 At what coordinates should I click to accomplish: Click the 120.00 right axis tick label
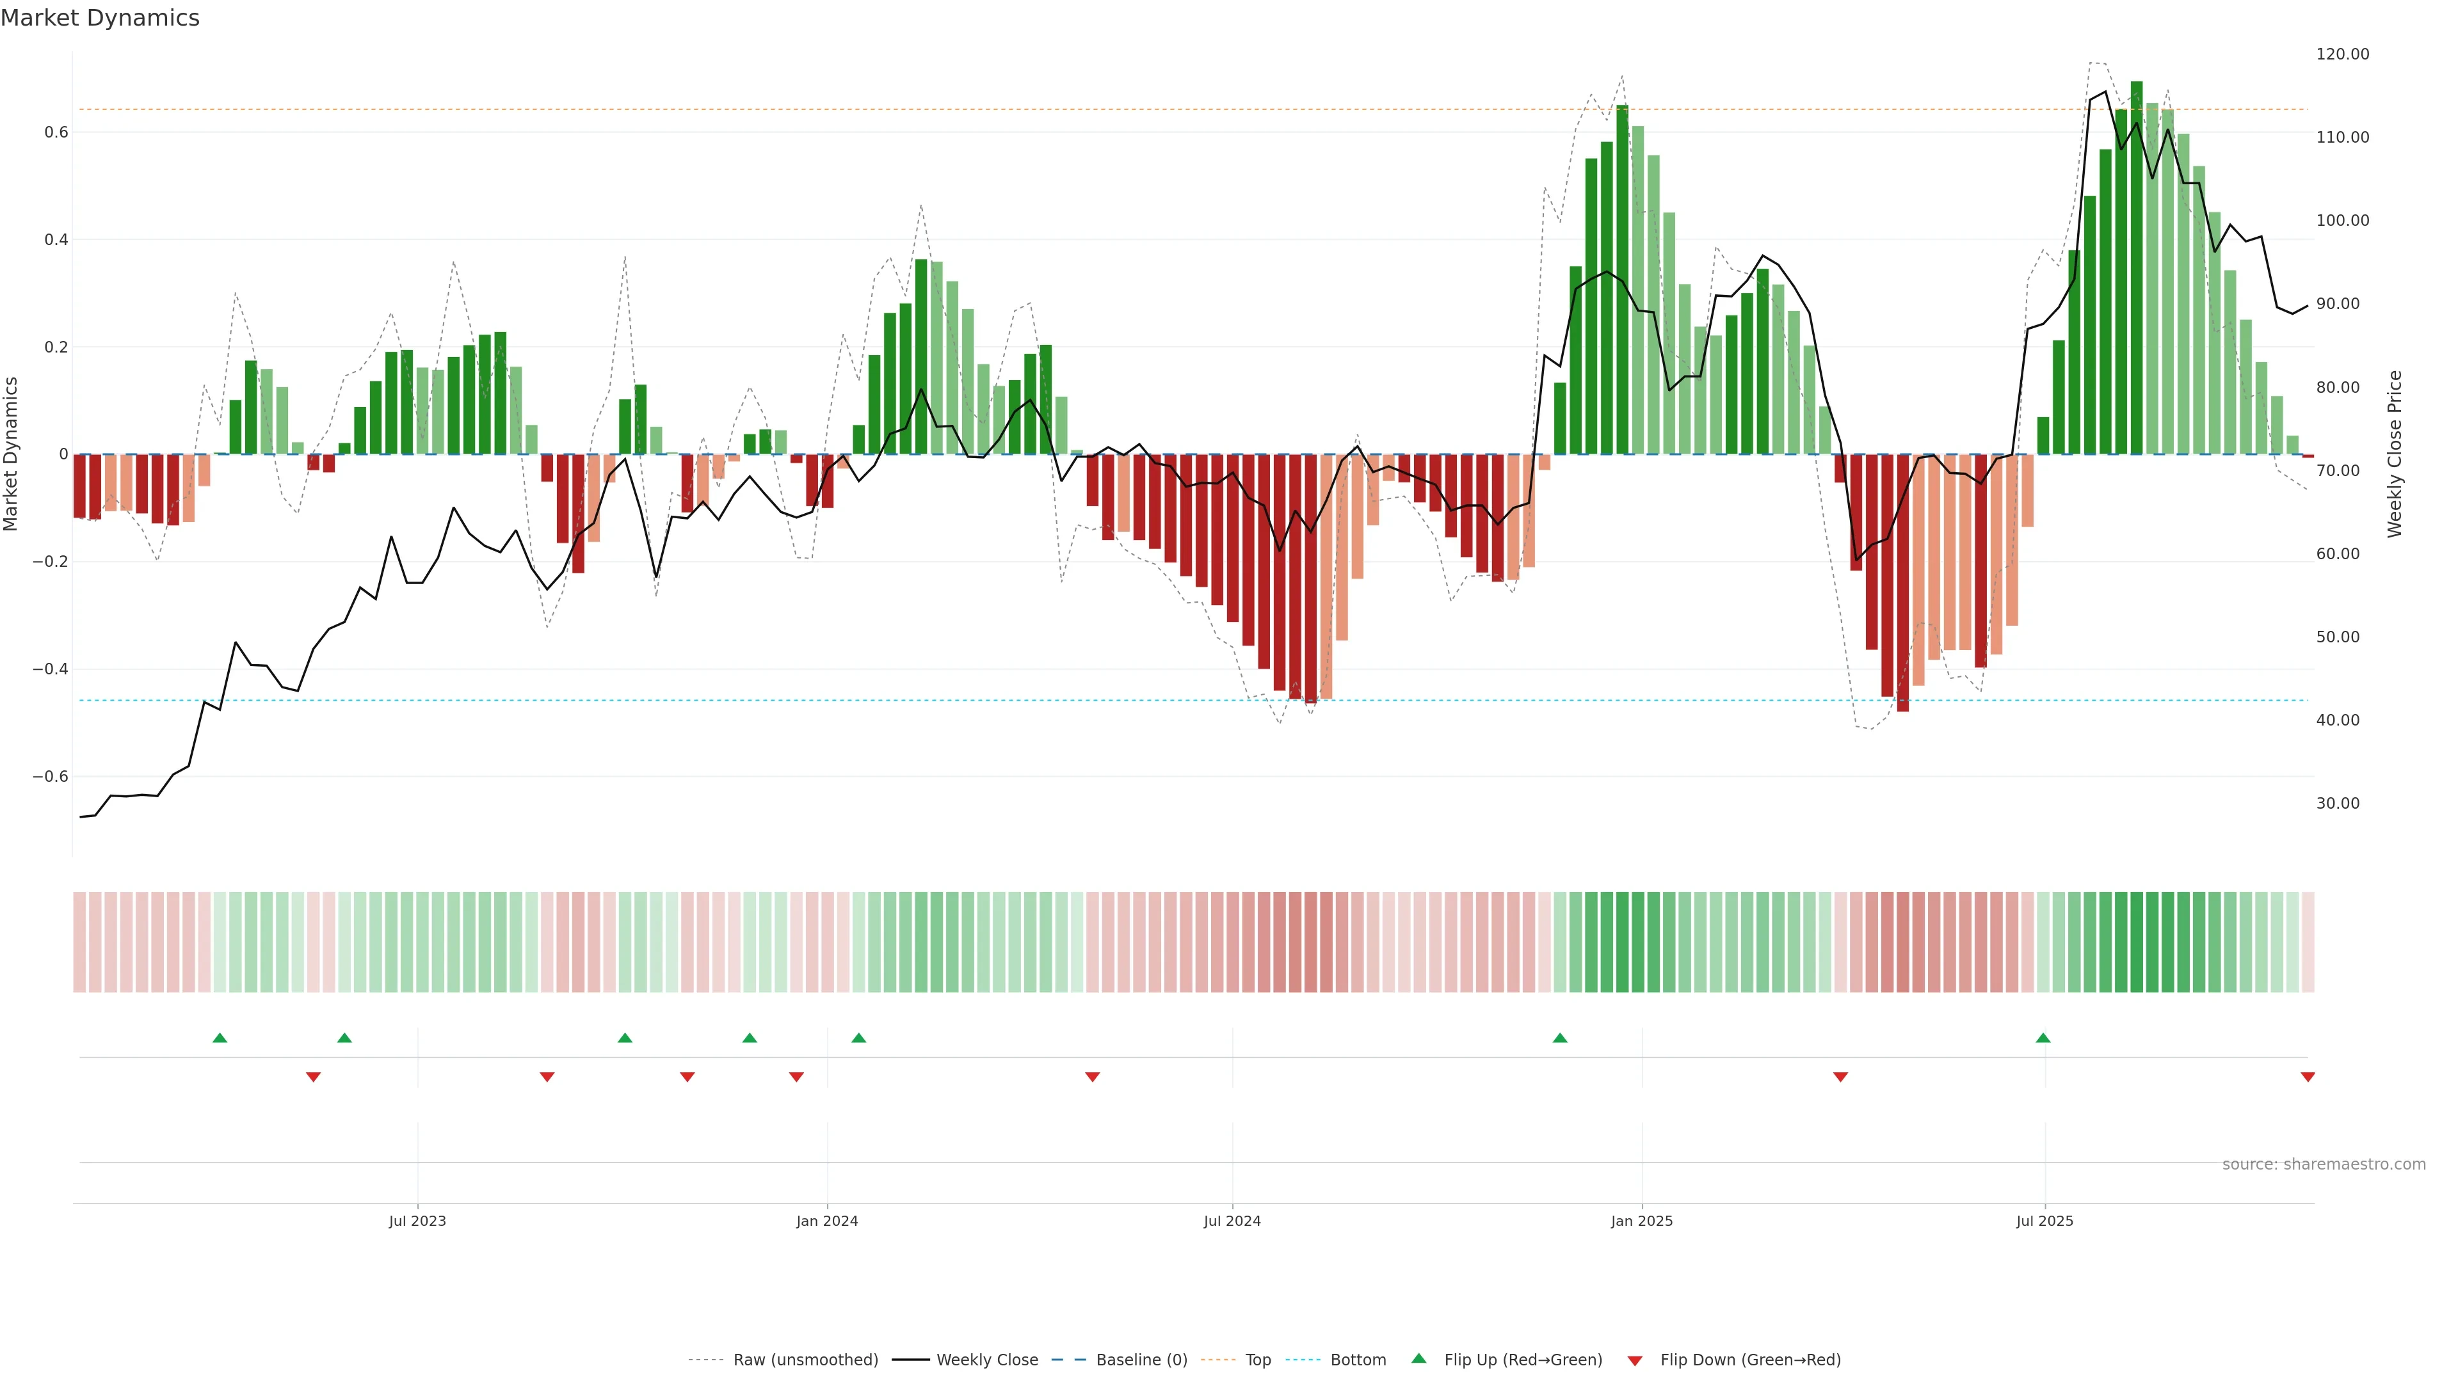(x=2343, y=54)
